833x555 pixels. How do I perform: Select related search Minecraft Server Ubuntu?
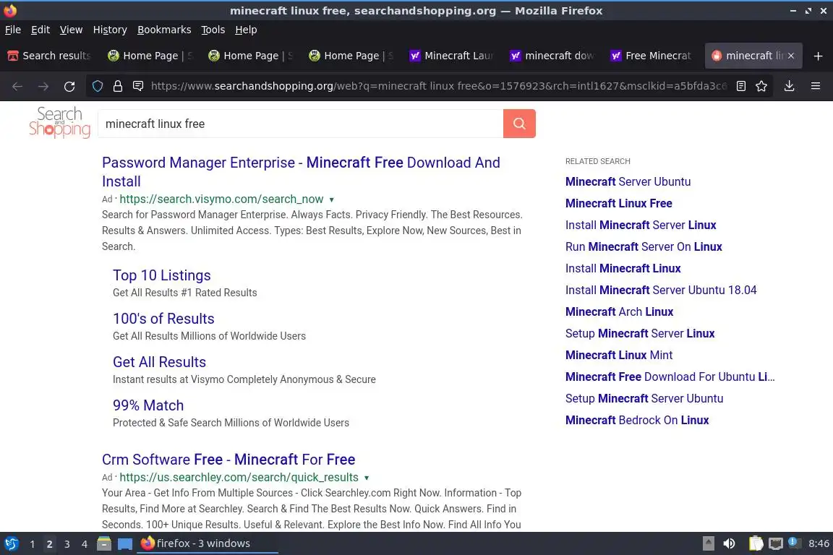(628, 181)
